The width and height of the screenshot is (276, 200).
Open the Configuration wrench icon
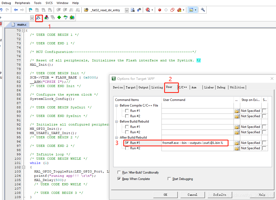tap(203, 10)
